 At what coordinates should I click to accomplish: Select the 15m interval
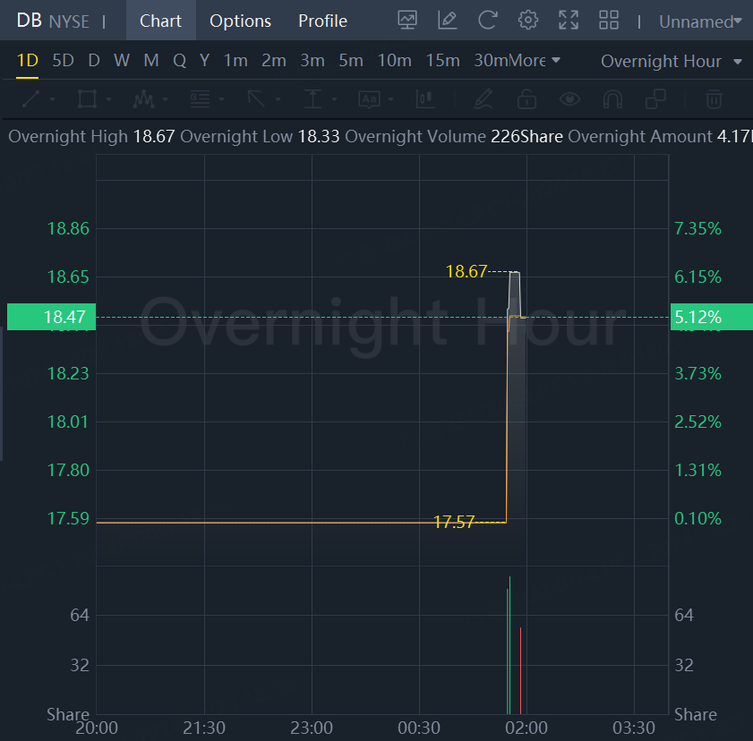coord(442,61)
